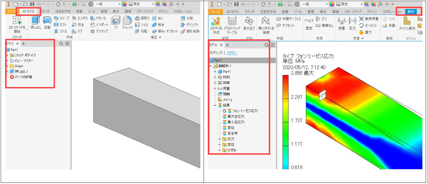Collapse the 結果 node in the analysis tree
This screenshot has height=184, width=427.
(215, 105)
